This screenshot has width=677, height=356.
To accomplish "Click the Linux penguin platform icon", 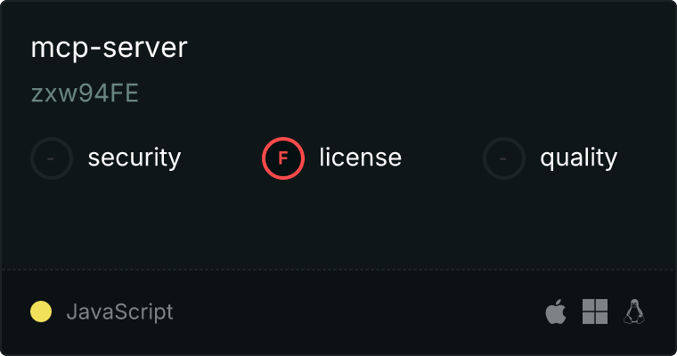I will [634, 311].
